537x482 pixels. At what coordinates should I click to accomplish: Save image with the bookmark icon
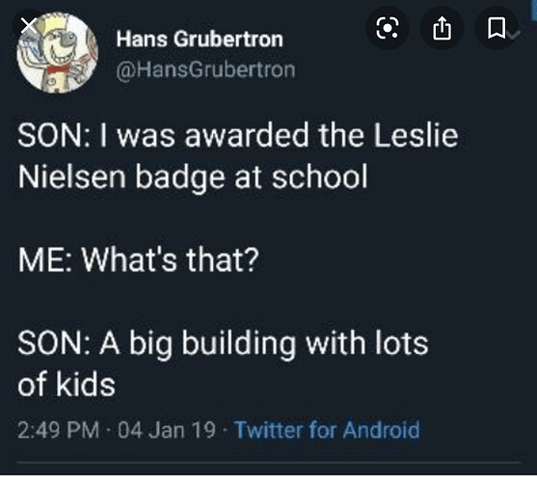pos(497,28)
